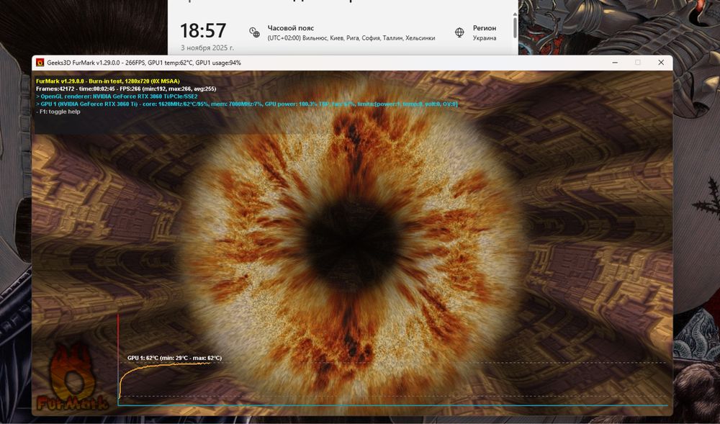Image resolution: width=720 pixels, height=424 pixels.
Task: Click the 'Часовой пояс' label
Action: click(291, 28)
